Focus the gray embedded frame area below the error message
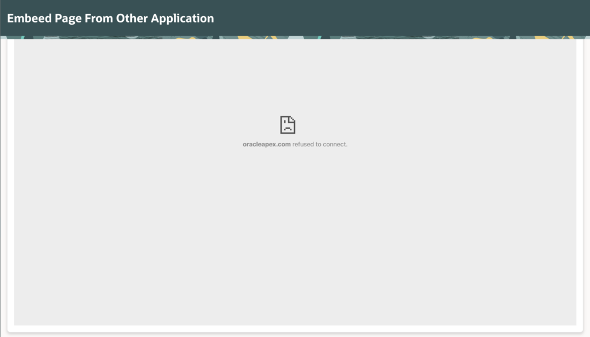Image resolution: width=590 pixels, height=337 pixels. coord(295,242)
